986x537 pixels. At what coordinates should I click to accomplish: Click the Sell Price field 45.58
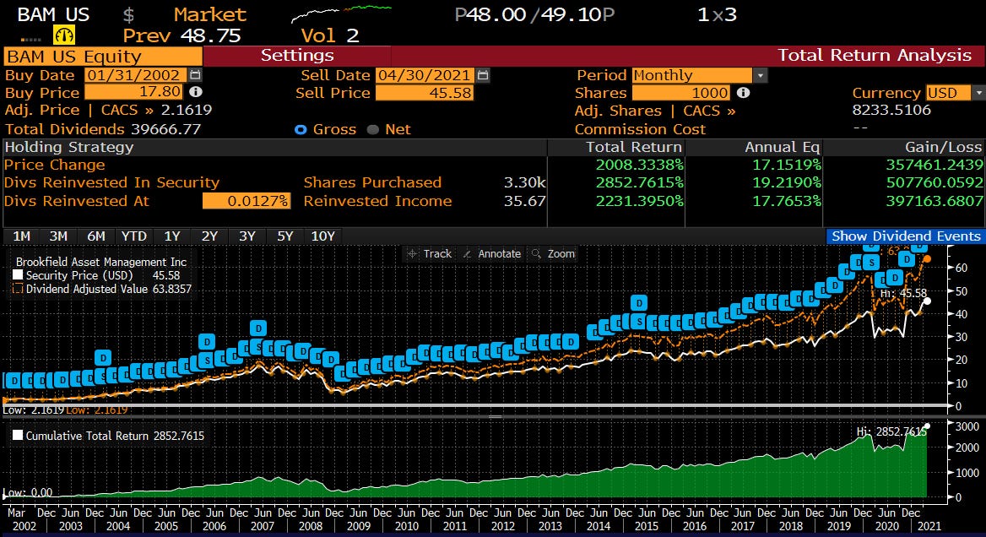[x=425, y=93]
